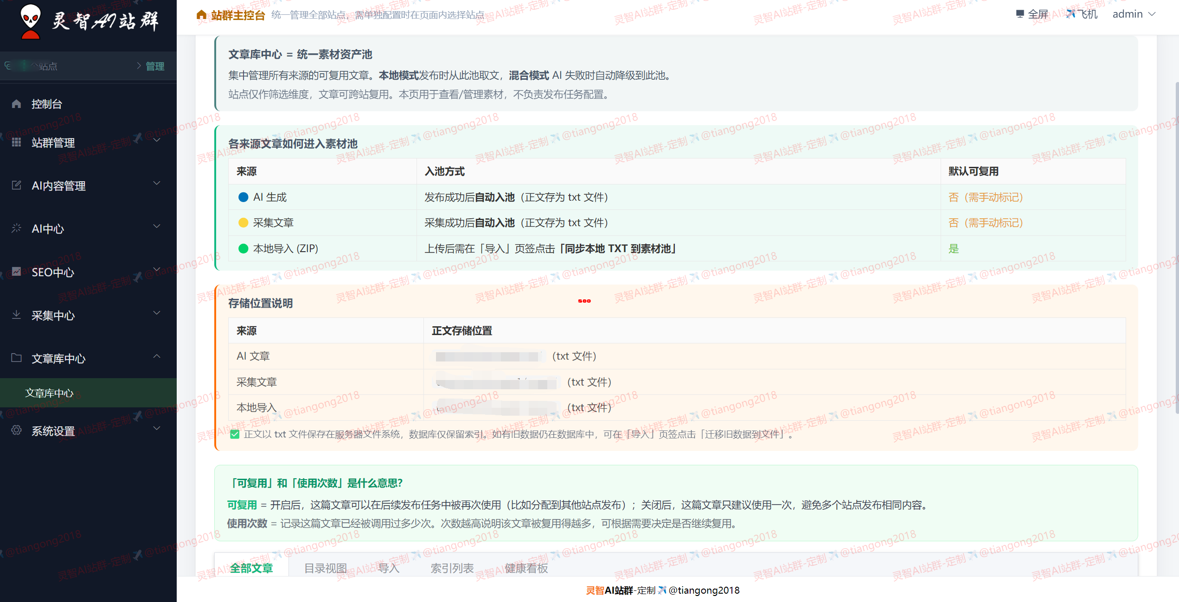Click the 全屏 fullscreen button
1179x602 pixels.
(x=1032, y=14)
